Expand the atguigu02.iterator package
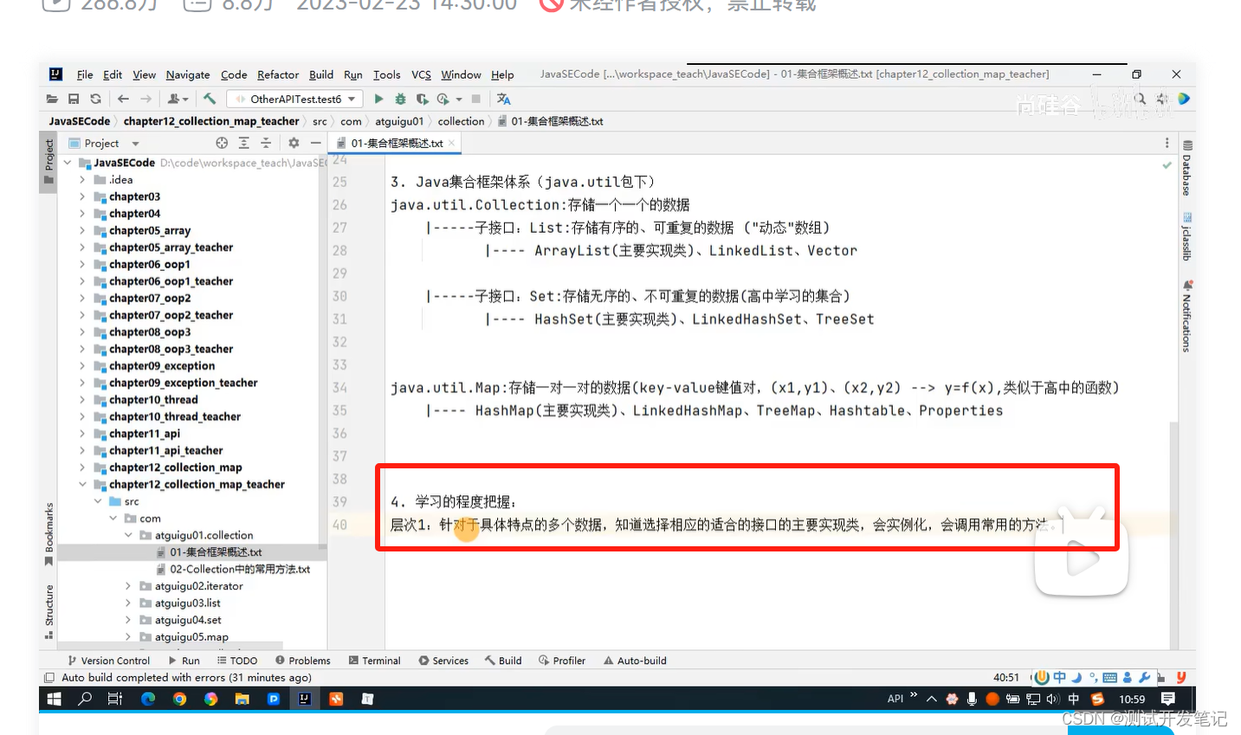Viewport: 1241px width, 735px height. click(128, 586)
